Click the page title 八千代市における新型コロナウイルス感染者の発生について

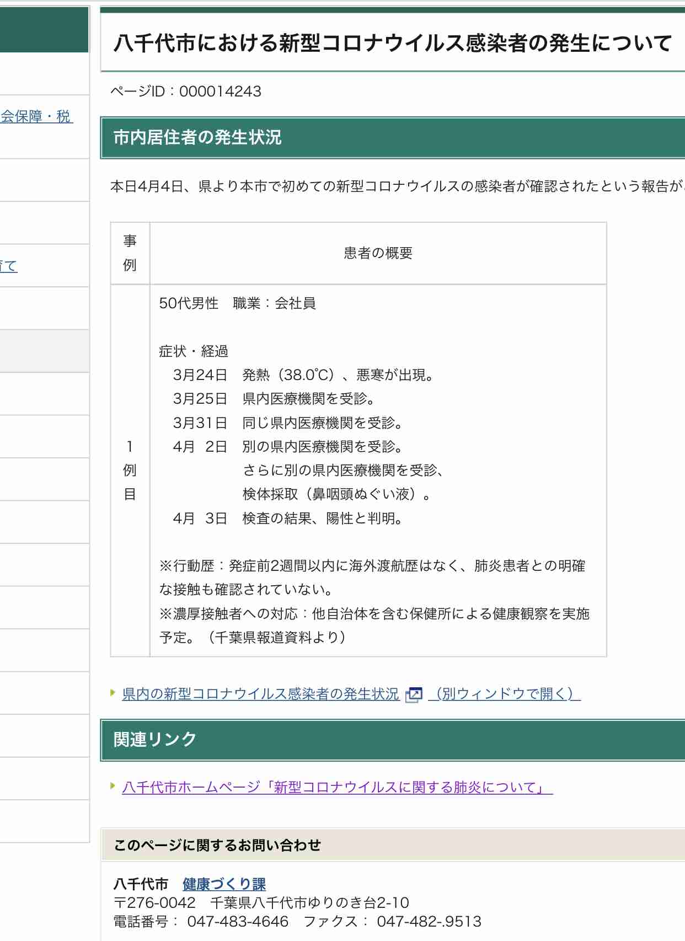(393, 43)
